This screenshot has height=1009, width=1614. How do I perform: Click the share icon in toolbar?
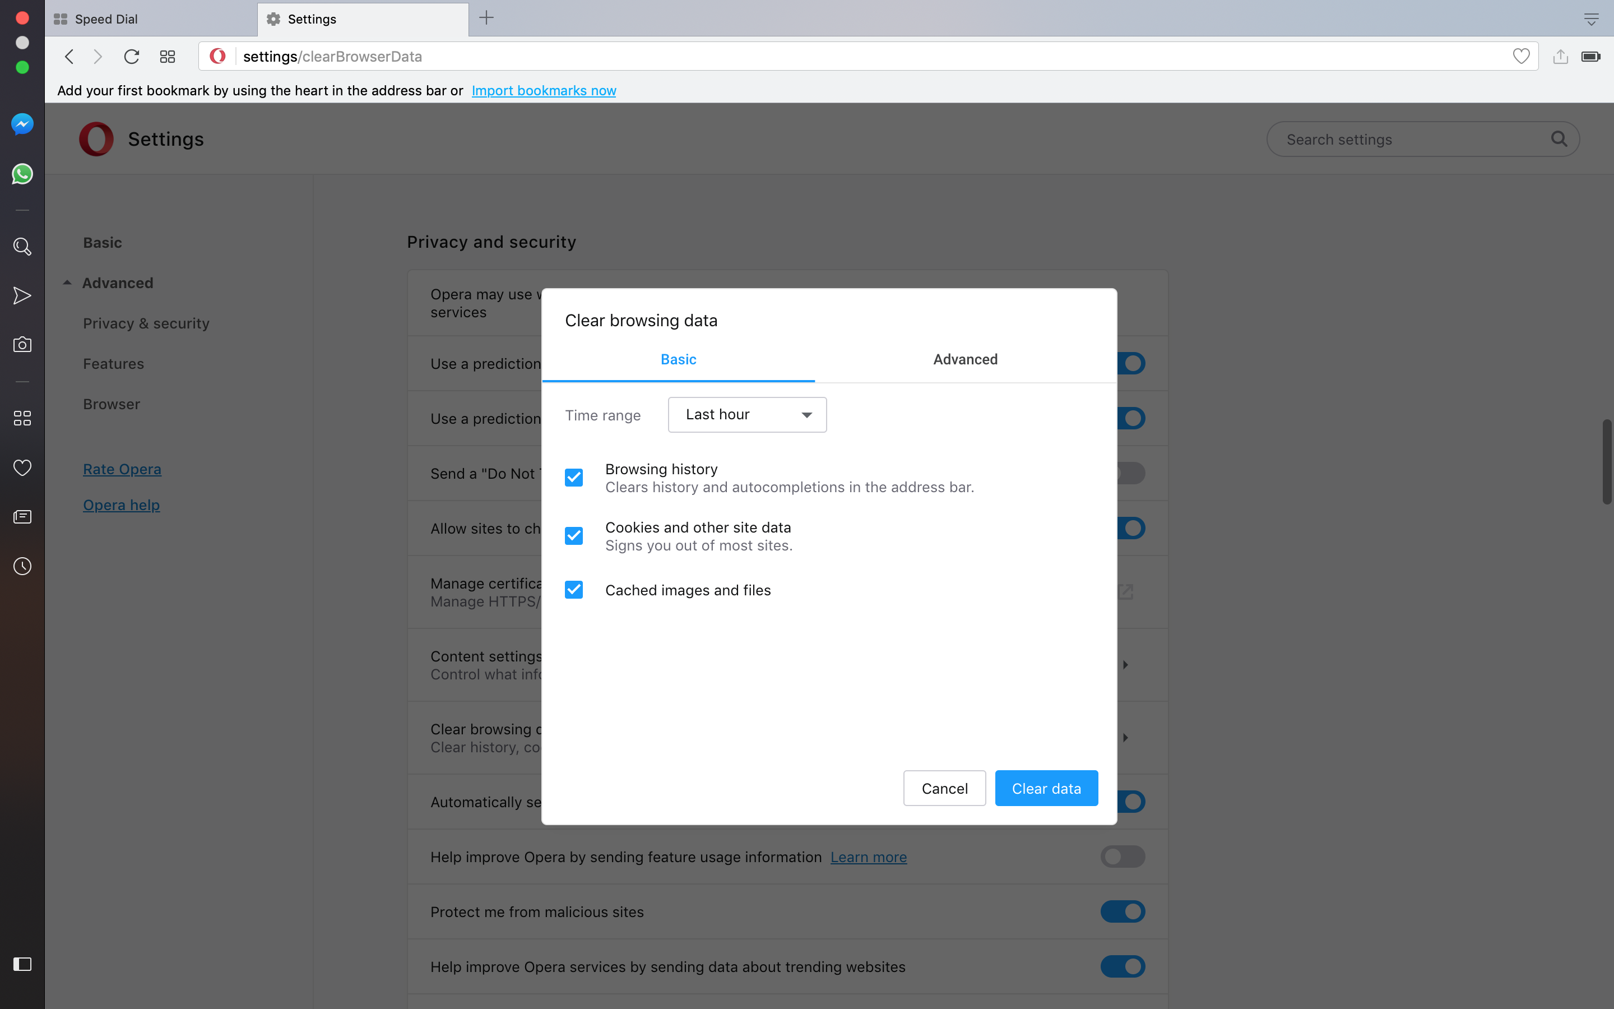click(x=1560, y=57)
